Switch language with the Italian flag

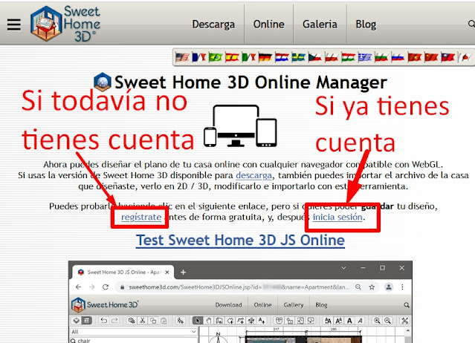249,57
